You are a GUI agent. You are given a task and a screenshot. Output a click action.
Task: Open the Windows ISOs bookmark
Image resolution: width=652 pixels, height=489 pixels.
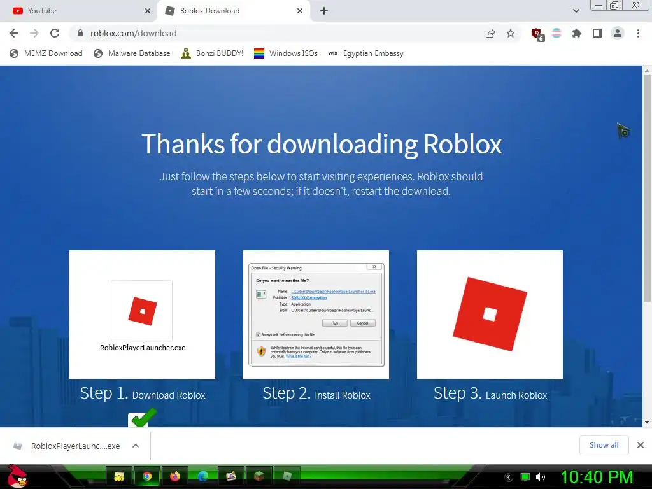(x=286, y=53)
